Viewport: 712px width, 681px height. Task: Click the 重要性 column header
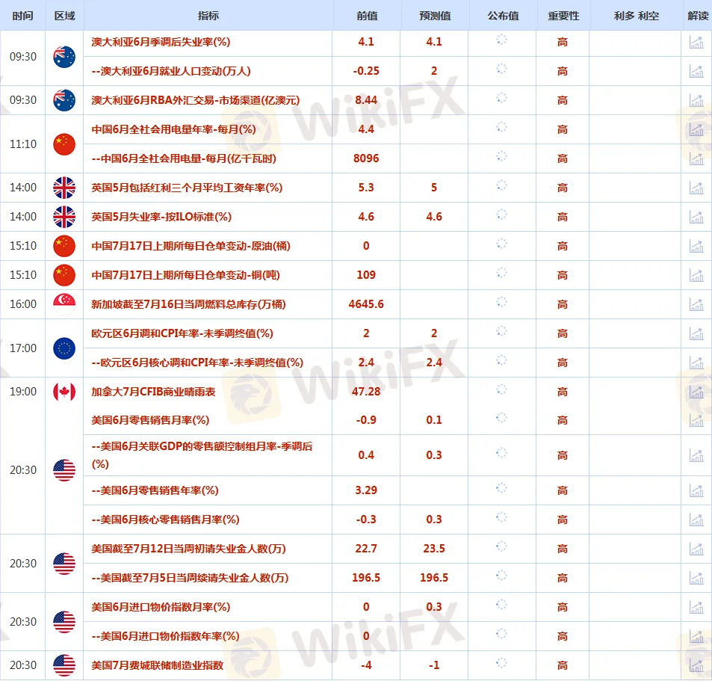(x=563, y=16)
